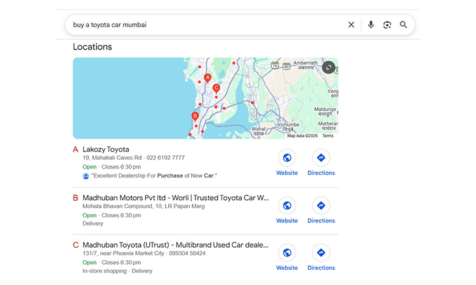The width and height of the screenshot is (476, 285).
Task: Click the 'Excellent Dealership For Purchase' review snippet
Action: pyautogui.click(x=154, y=175)
